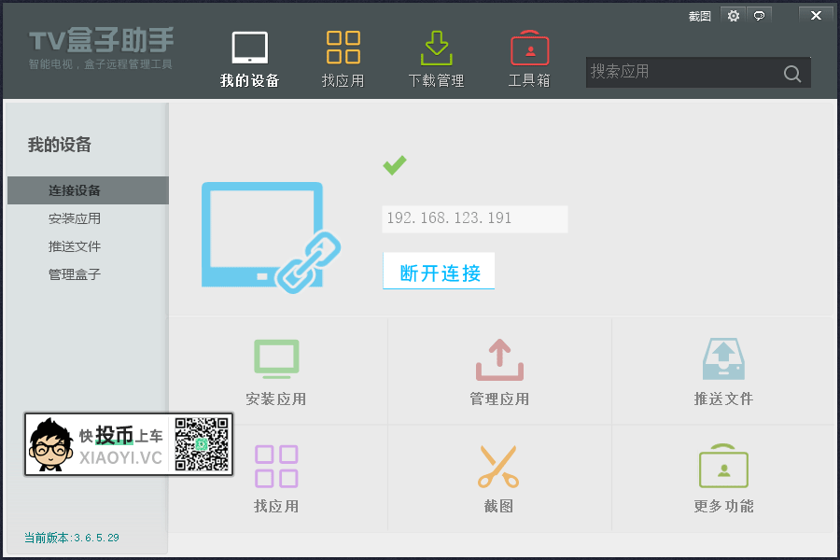840x560 pixels.
Task: Open the 工具箱 toolbox tab
Action: pyautogui.click(x=529, y=59)
